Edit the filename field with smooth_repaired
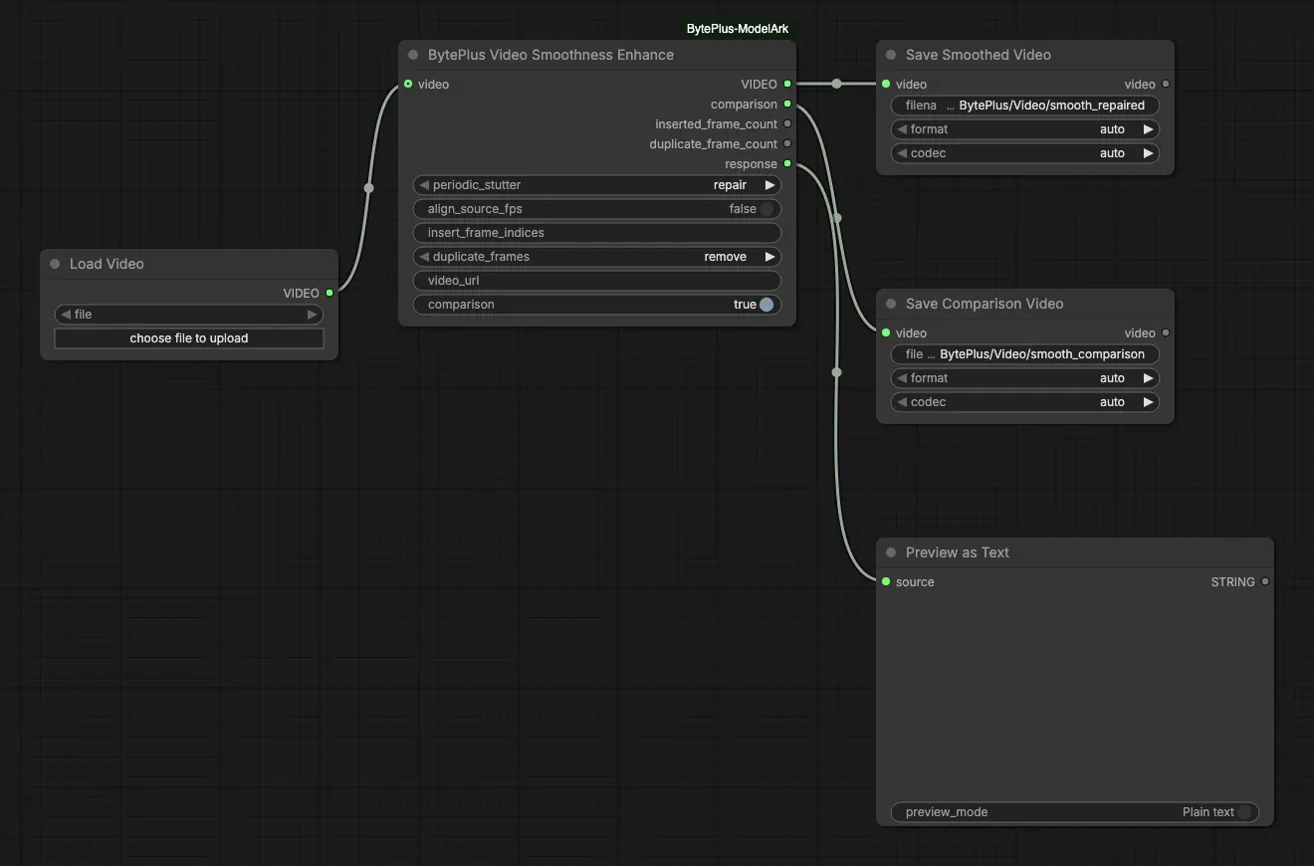1314x866 pixels. tap(1025, 106)
